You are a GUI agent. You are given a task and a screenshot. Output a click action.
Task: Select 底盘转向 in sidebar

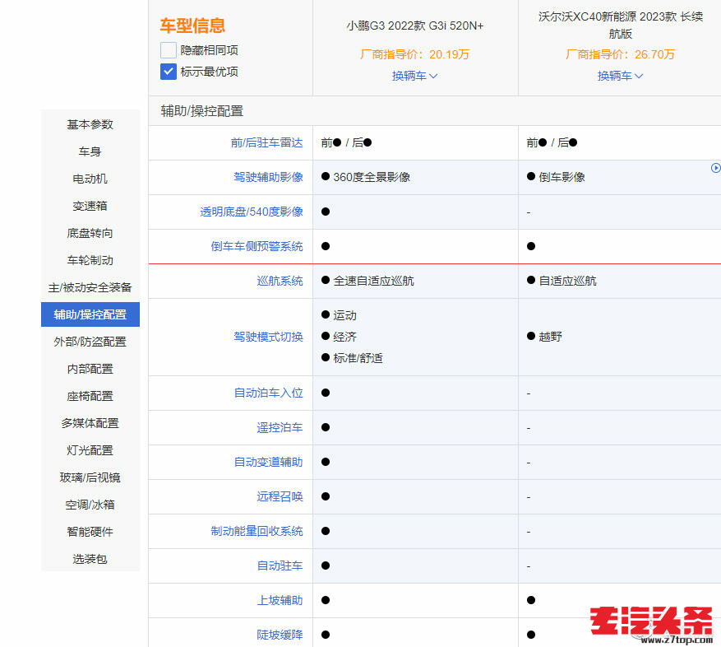[90, 233]
